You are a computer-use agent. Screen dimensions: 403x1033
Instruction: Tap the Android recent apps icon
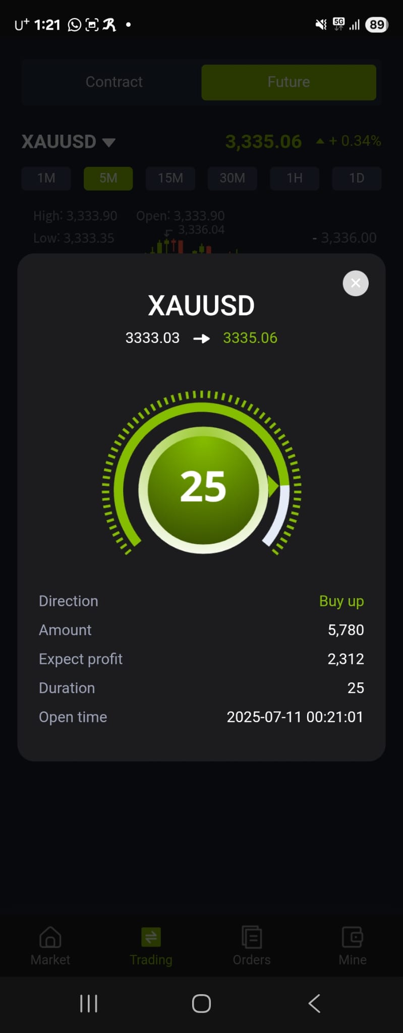point(89,1003)
